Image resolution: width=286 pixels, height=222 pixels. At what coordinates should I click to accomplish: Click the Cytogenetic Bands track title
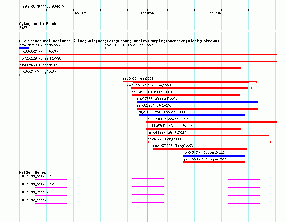(38, 24)
